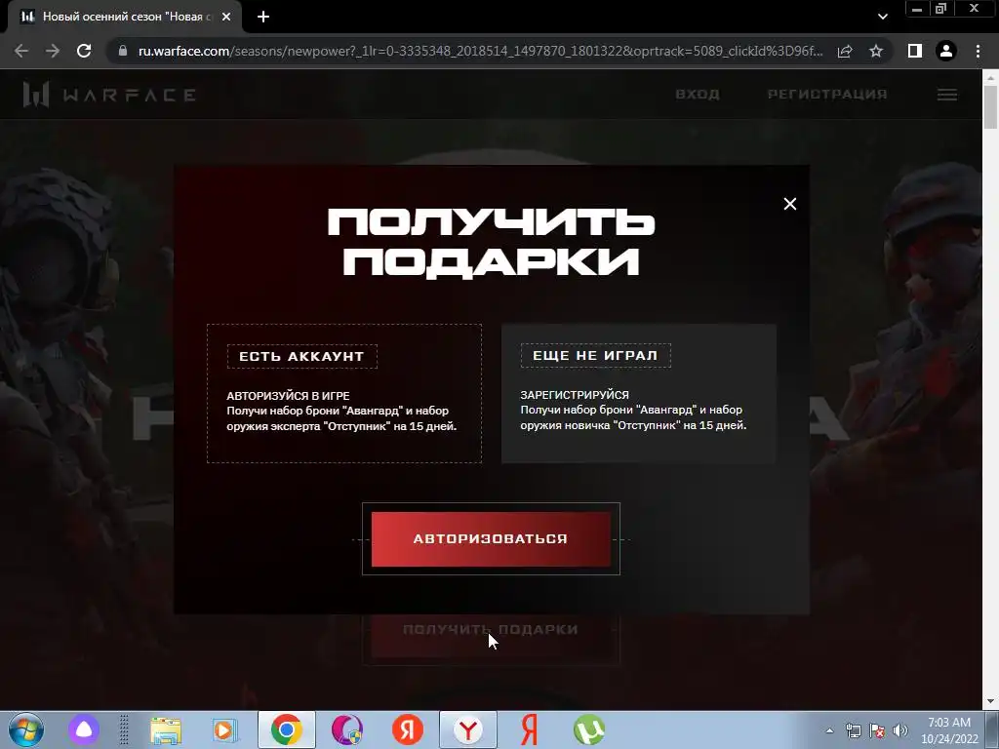This screenshot has height=749, width=999.
Task: Open a new tab with the plus button
Action: click(x=263, y=17)
